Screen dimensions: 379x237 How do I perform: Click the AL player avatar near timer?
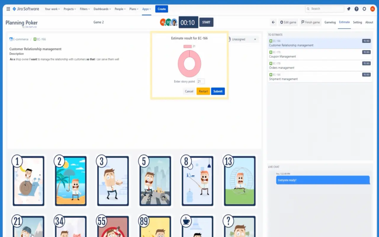[163, 22]
